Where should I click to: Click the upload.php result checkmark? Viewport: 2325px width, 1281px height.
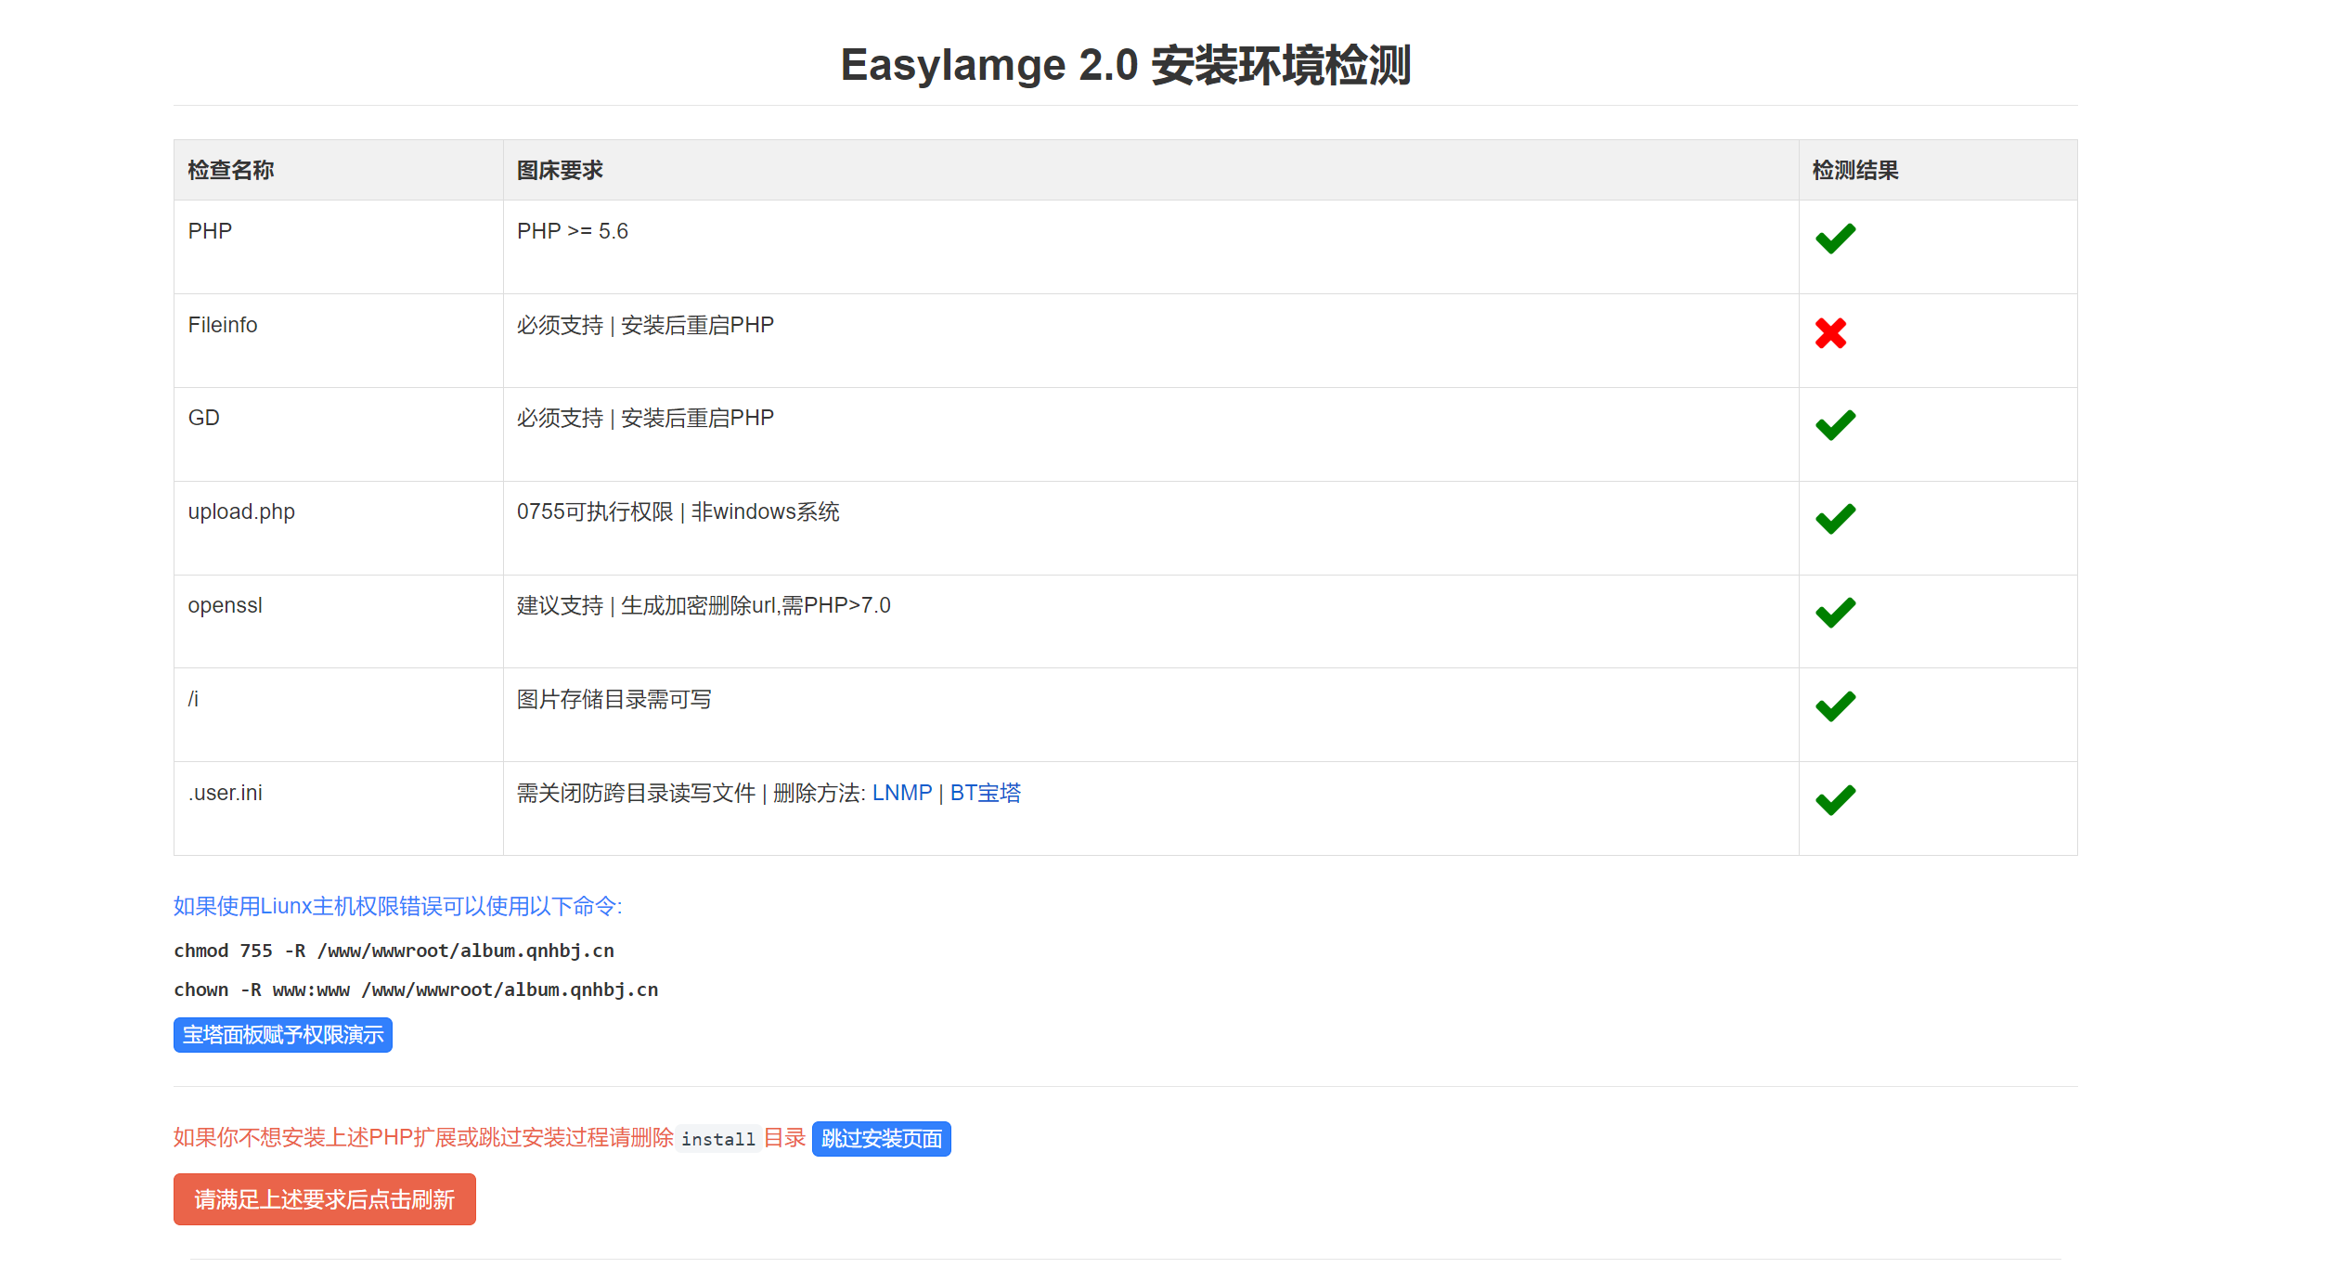tap(1835, 519)
